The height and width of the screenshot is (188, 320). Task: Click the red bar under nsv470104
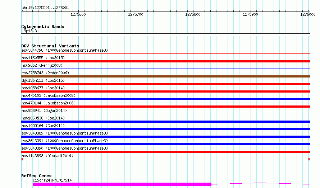(x=165, y=107)
